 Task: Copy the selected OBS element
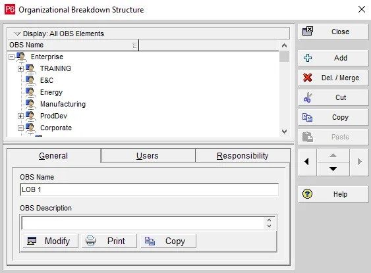[333, 117]
